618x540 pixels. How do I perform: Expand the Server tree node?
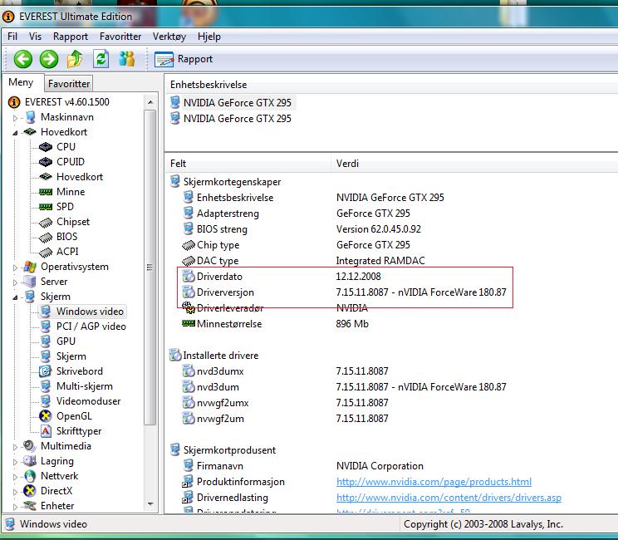[x=16, y=282]
